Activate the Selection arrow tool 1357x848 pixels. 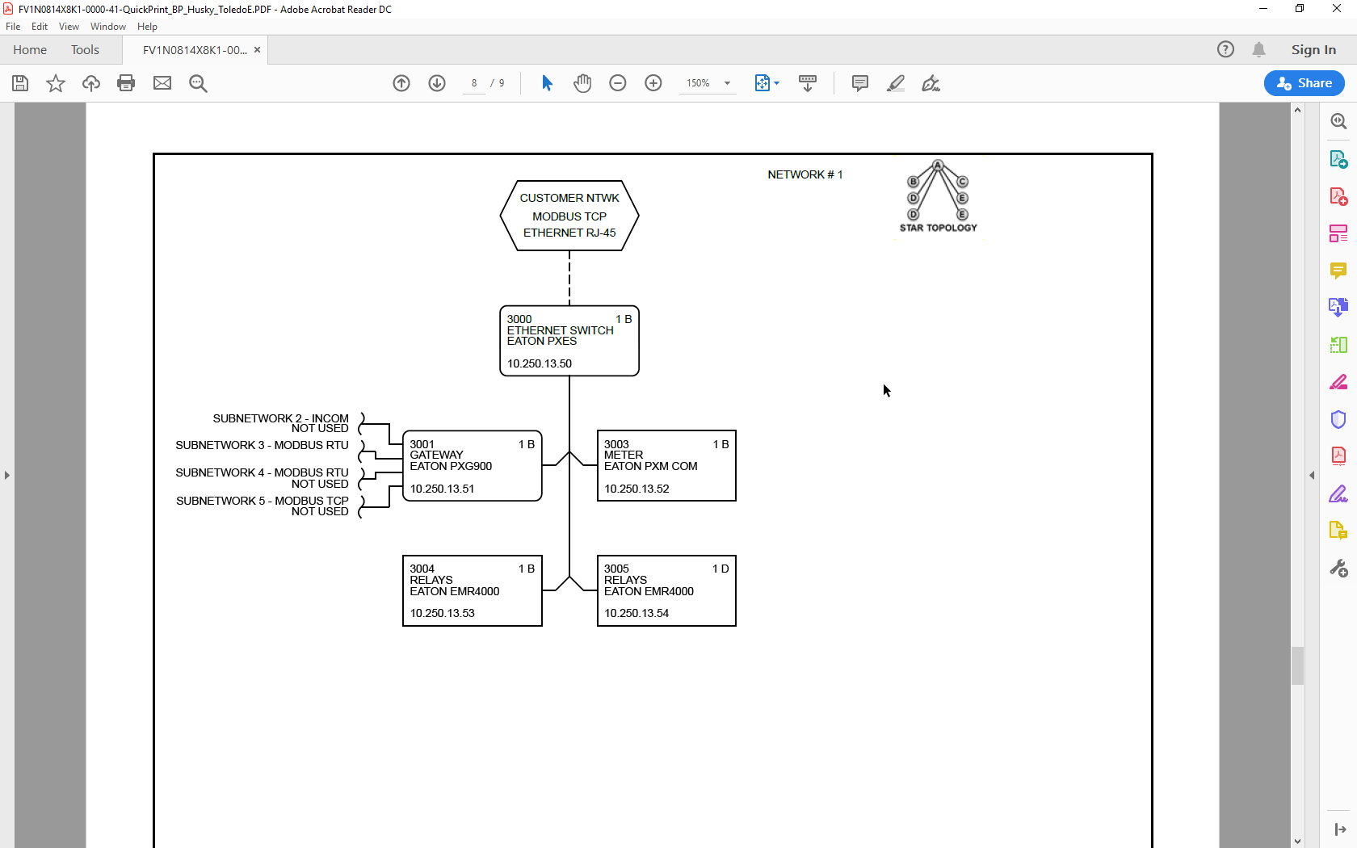(x=547, y=83)
